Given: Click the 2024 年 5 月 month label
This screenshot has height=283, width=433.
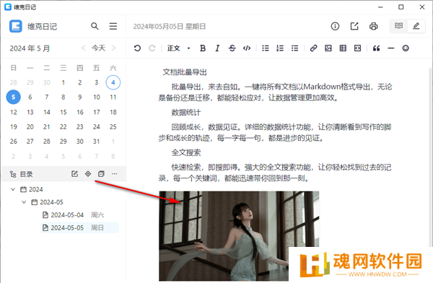Looking at the screenshot, I should (x=30, y=48).
